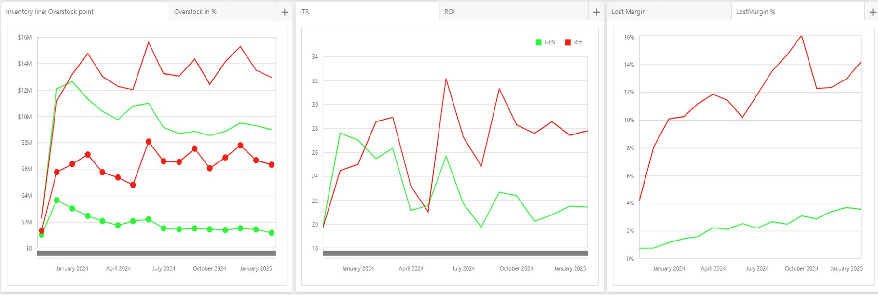The height and width of the screenshot is (295, 878).
Task: Select the green dotted line peak near $4M
Action: (x=57, y=200)
